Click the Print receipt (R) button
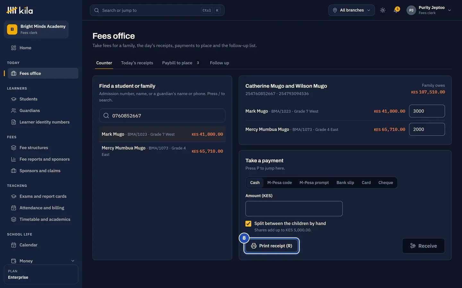Screen dimensions: 462x288 coord(271,246)
